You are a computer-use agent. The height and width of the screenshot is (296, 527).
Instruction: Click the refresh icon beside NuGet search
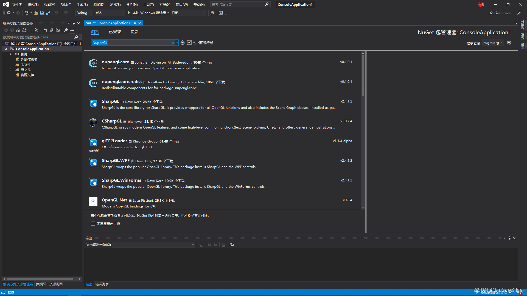pyautogui.click(x=183, y=43)
